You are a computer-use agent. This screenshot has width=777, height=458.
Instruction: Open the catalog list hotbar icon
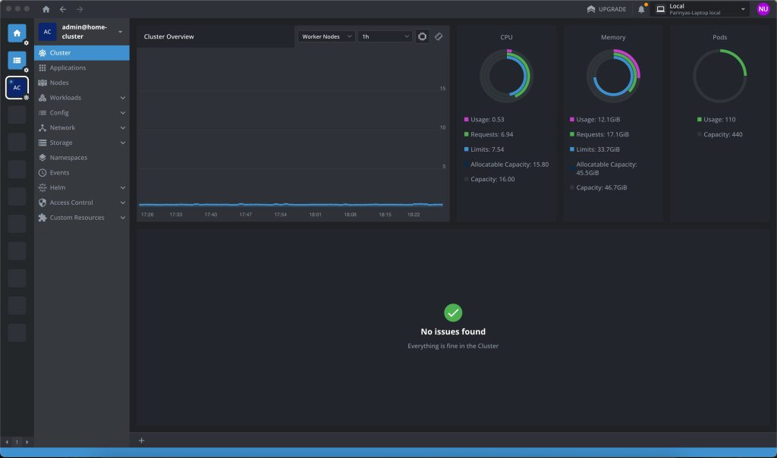click(x=17, y=61)
